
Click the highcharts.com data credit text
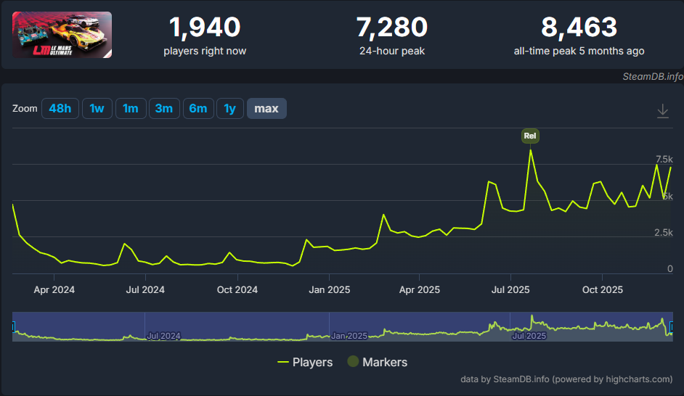click(566, 379)
